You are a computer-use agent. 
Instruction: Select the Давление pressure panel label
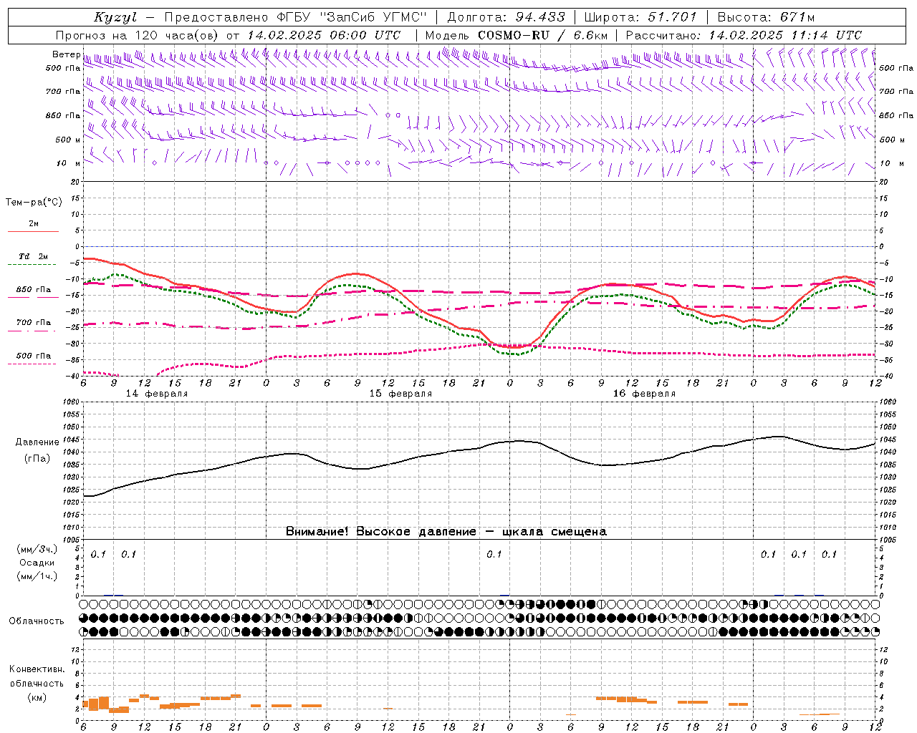pyautogui.click(x=37, y=442)
